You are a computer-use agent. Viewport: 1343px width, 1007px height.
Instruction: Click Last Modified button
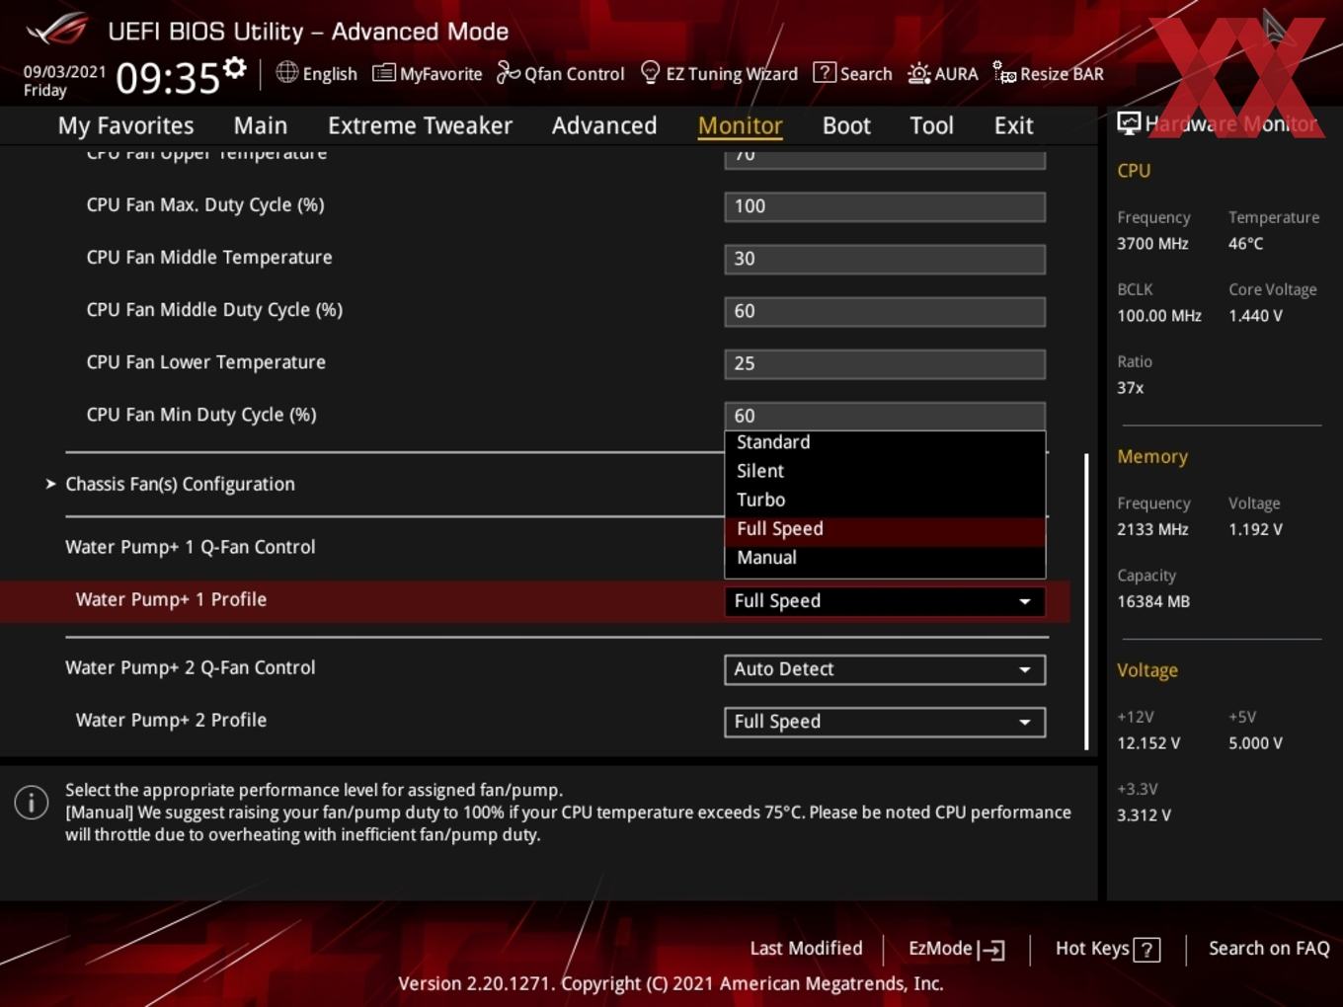[806, 949]
